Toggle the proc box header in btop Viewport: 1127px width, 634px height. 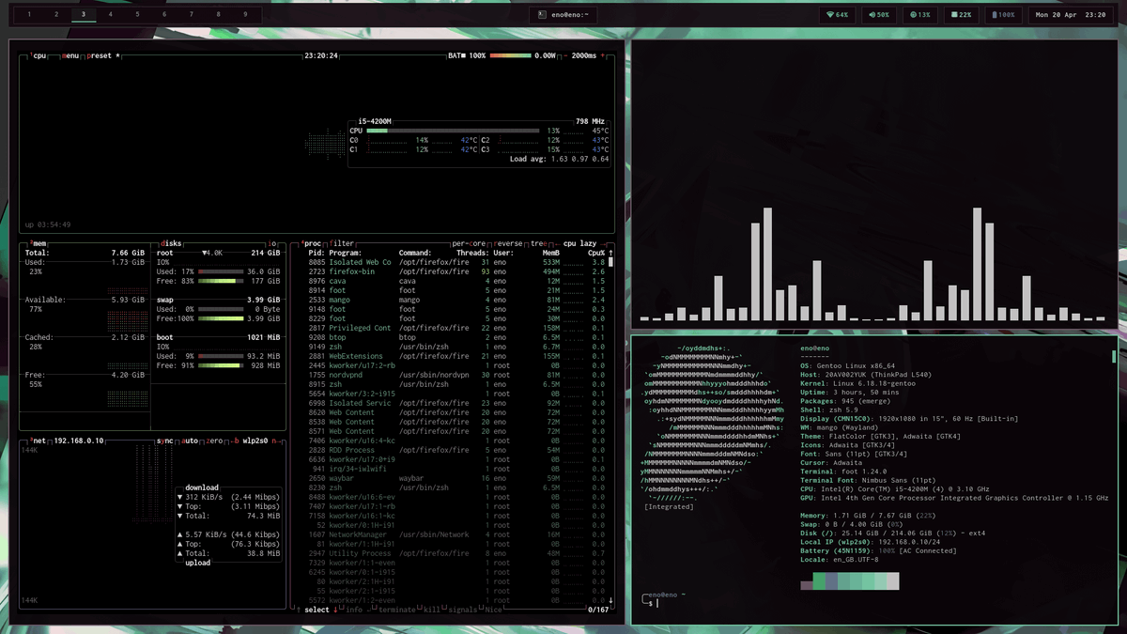point(310,243)
